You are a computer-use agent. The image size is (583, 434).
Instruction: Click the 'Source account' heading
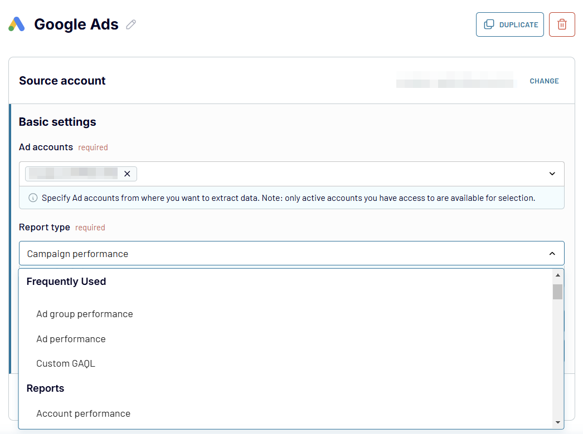coord(62,81)
